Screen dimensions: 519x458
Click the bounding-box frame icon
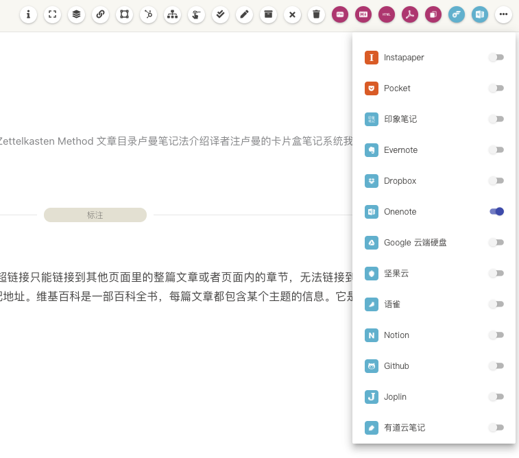124,14
